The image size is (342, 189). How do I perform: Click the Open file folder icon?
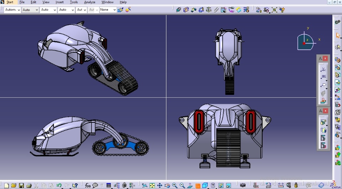[14, 185]
